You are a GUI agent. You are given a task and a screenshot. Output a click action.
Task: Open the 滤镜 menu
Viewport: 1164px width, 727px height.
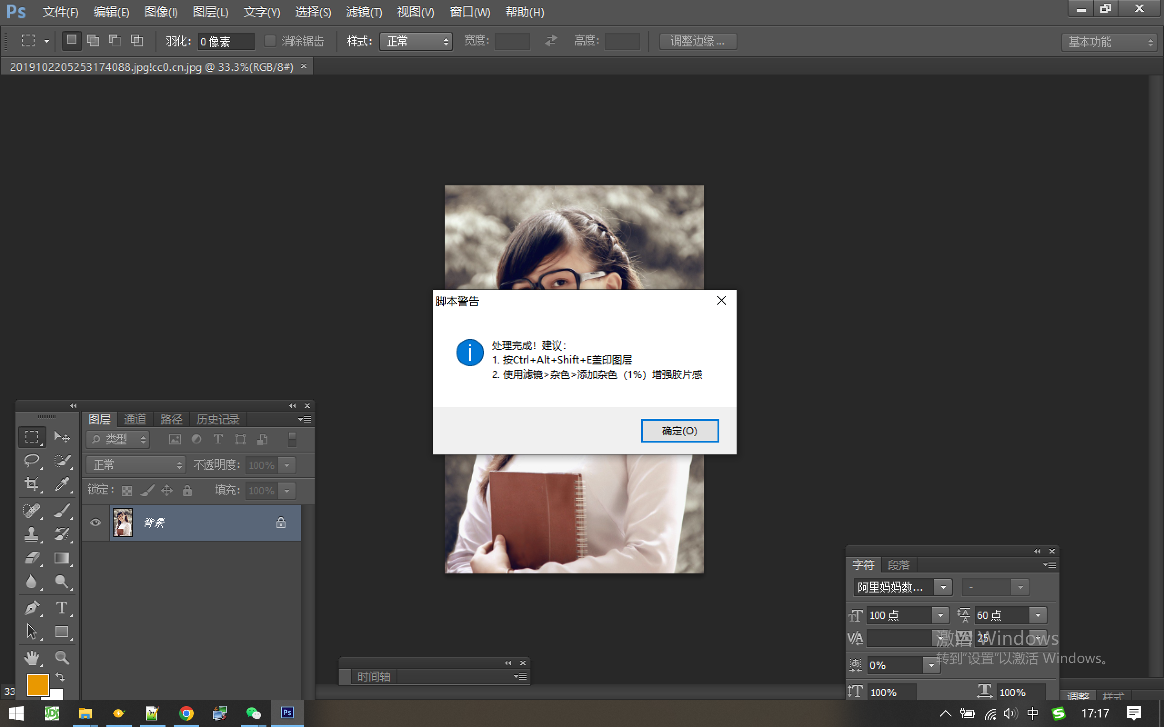click(364, 12)
